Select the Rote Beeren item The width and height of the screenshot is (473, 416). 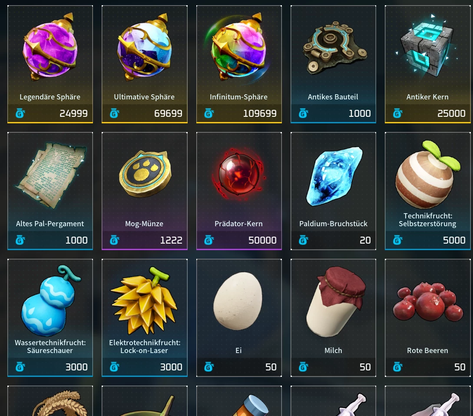(x=428, y=301)
